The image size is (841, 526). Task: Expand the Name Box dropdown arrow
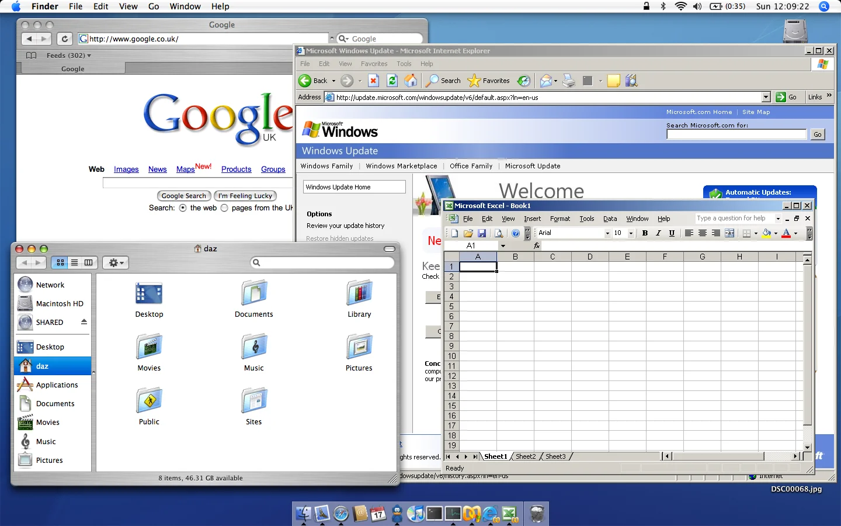503,246
